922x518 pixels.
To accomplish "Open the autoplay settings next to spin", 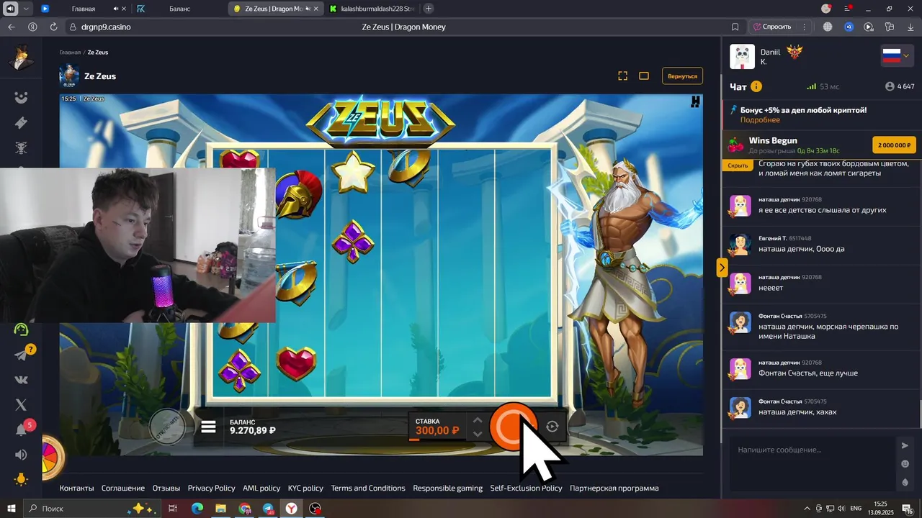I will coord(552,427).
